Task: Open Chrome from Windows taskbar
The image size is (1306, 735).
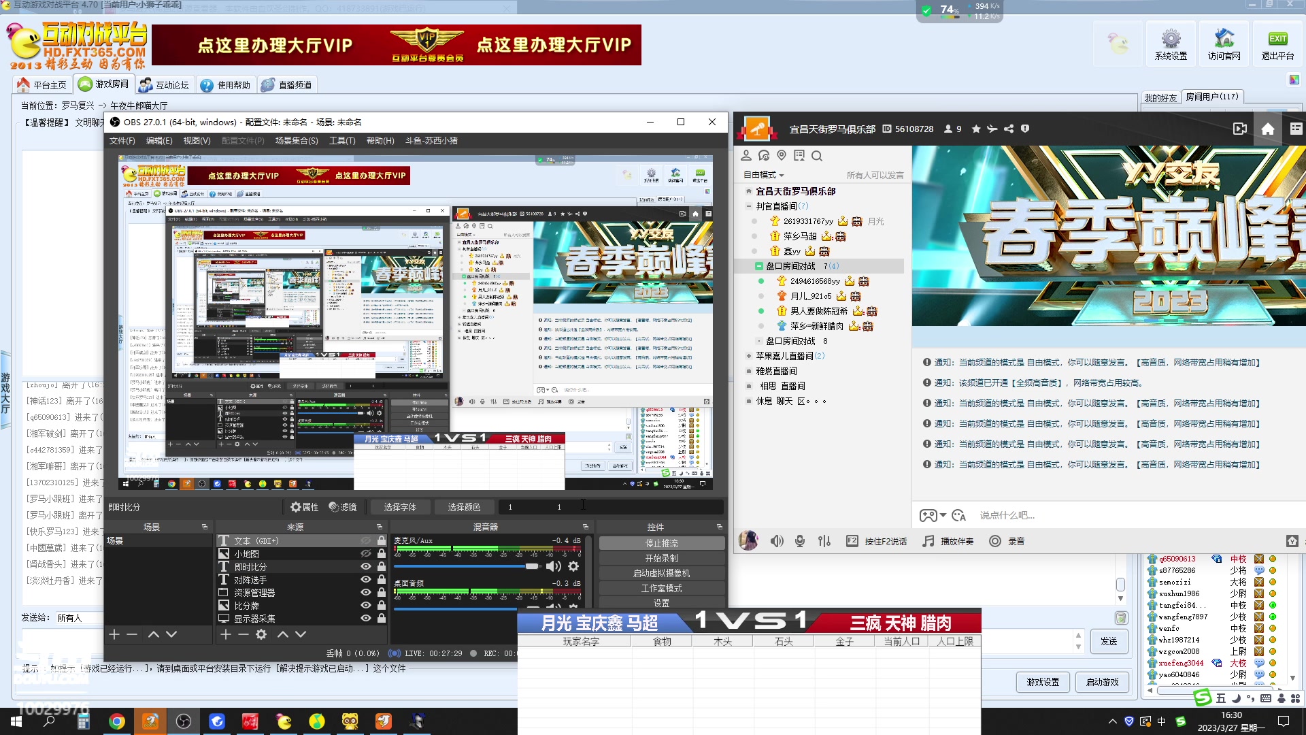Action: 117,721
